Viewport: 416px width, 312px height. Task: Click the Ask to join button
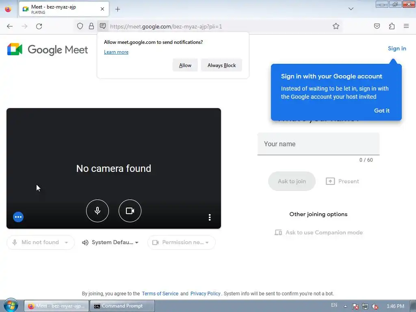[x=292, y=181]
